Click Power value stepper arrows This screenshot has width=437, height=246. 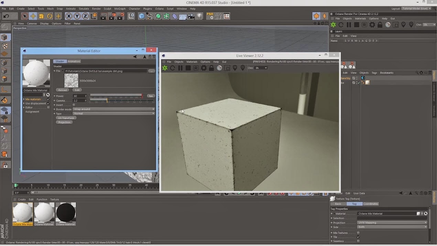[x=86, y=96]
